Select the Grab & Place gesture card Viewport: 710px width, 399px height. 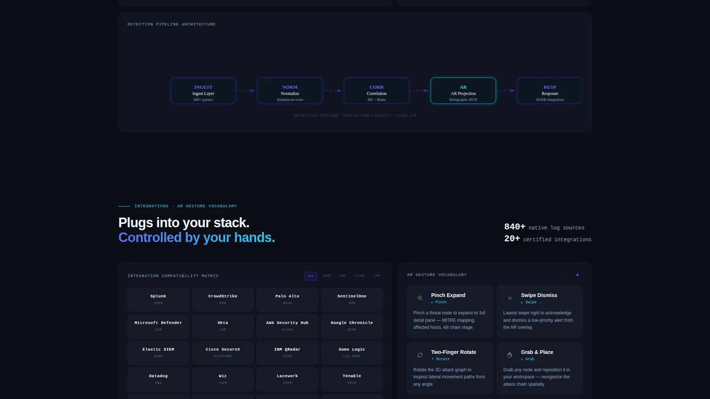tap(540, 368)
